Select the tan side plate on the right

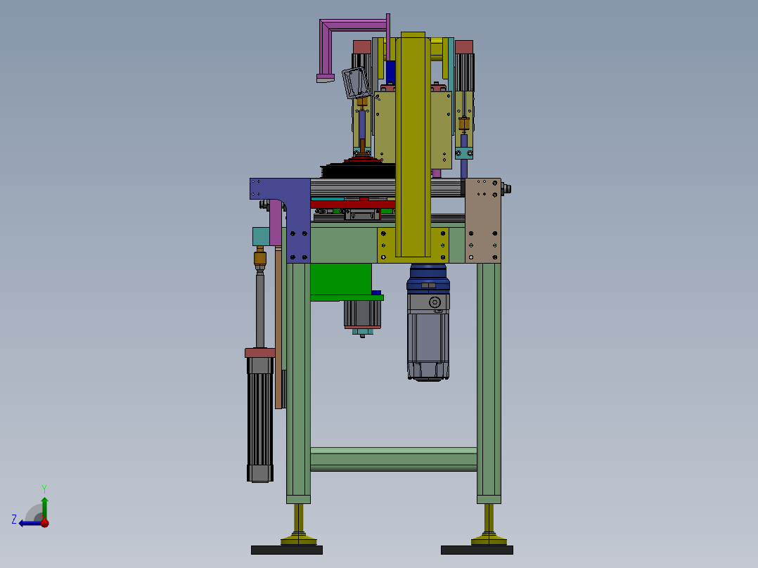click(x=483, y=221)
